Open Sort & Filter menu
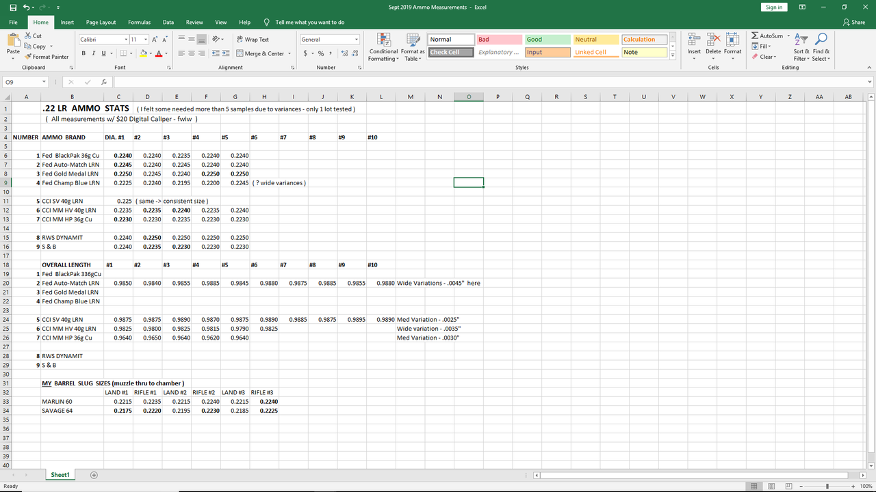Screen dimensions: 876x492 click(801, 46)
